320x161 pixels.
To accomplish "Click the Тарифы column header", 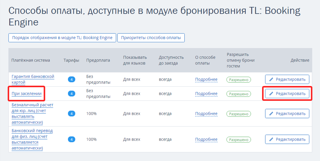I will 71,60.
